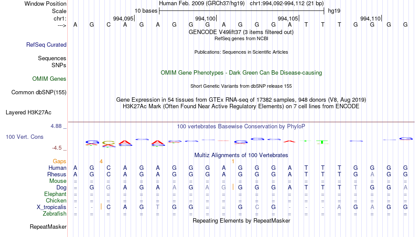The image size is (415, 237).
Task: Click the orange insertion bar in Dog row
Action: click(x=233, y=187)
